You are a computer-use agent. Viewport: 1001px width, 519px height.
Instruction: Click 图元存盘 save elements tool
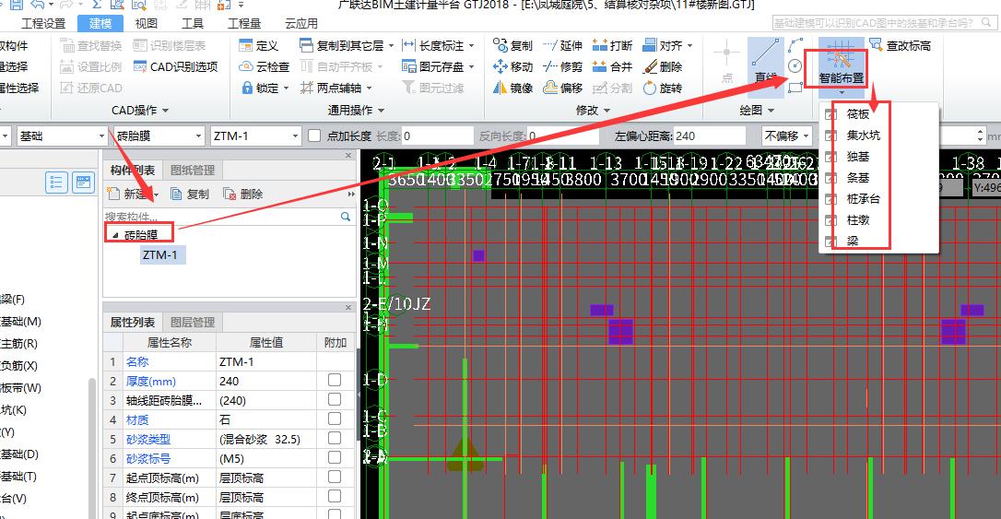tap(438, 67)
